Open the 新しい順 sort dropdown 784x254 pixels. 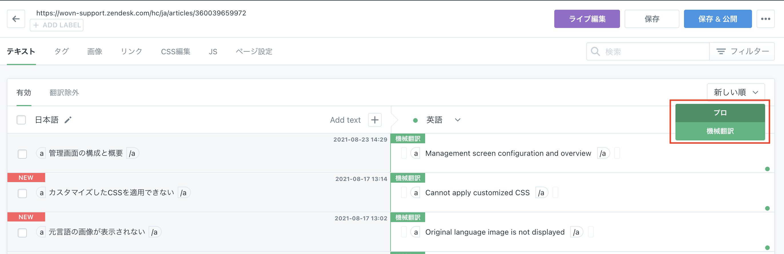click(736, 92)
